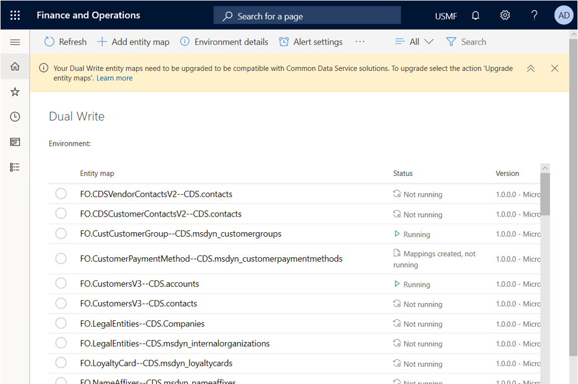Open FO.CustCustomerGroup--CDS.msdyn_customergroups map
The image size is (578, 384).
[180, 234]
